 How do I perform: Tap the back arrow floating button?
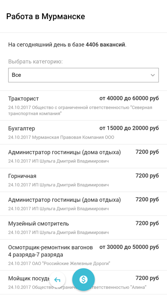57,280
